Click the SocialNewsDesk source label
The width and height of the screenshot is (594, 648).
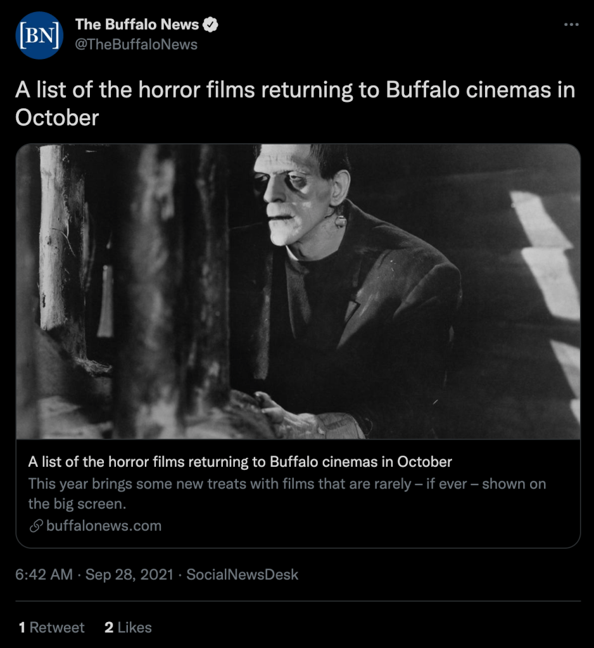coord(242,575)
